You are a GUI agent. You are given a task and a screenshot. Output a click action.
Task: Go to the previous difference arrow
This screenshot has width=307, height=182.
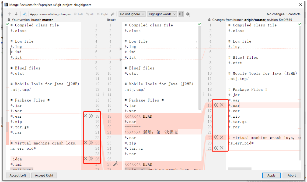(10, 14)
